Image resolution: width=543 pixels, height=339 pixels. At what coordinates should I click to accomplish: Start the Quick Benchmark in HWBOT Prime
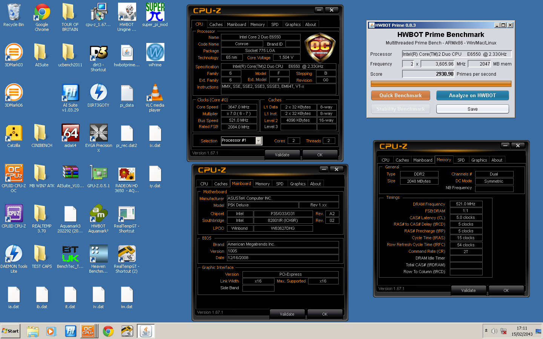(x=400, y=96)
